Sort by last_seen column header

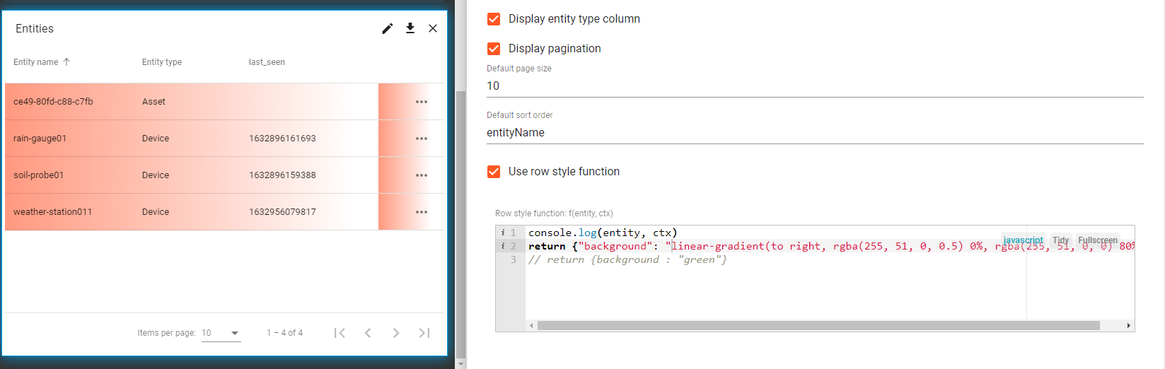click(x=267, y=62)
